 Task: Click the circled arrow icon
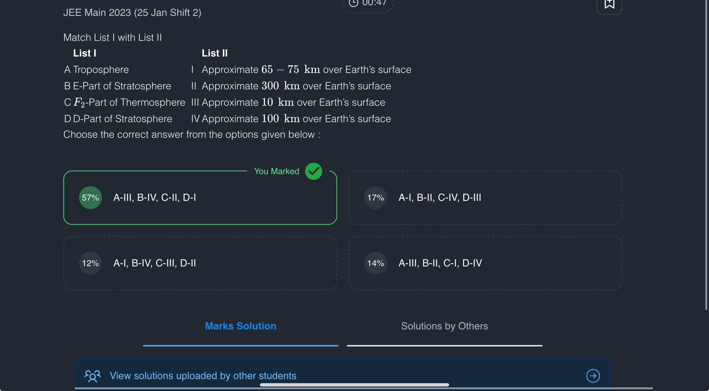coord(593,376)
